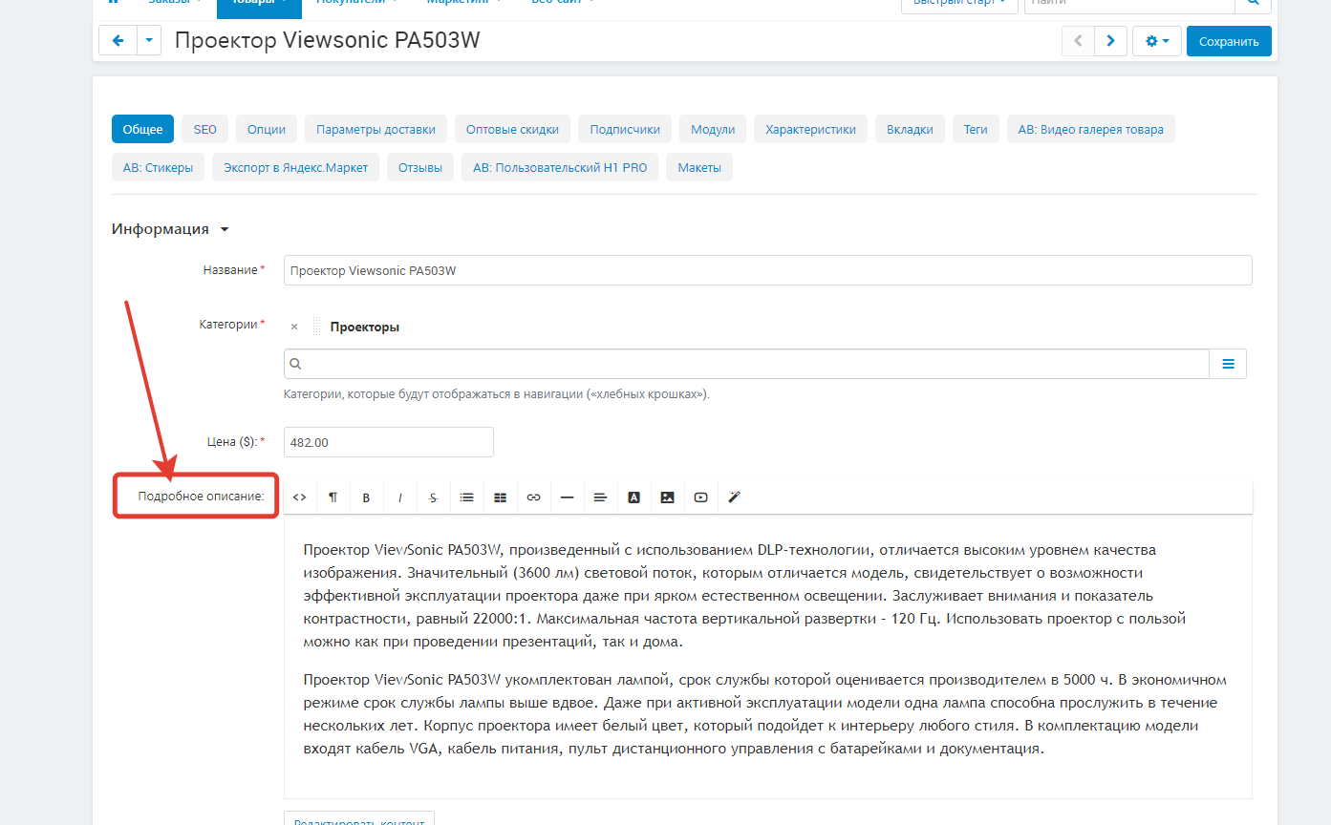
Task: Open the SEO tab
Action: pos(205,129)
